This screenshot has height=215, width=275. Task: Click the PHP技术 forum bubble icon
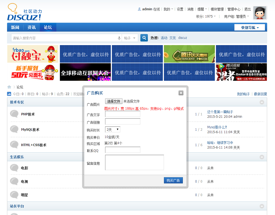(x=14, y=114)
